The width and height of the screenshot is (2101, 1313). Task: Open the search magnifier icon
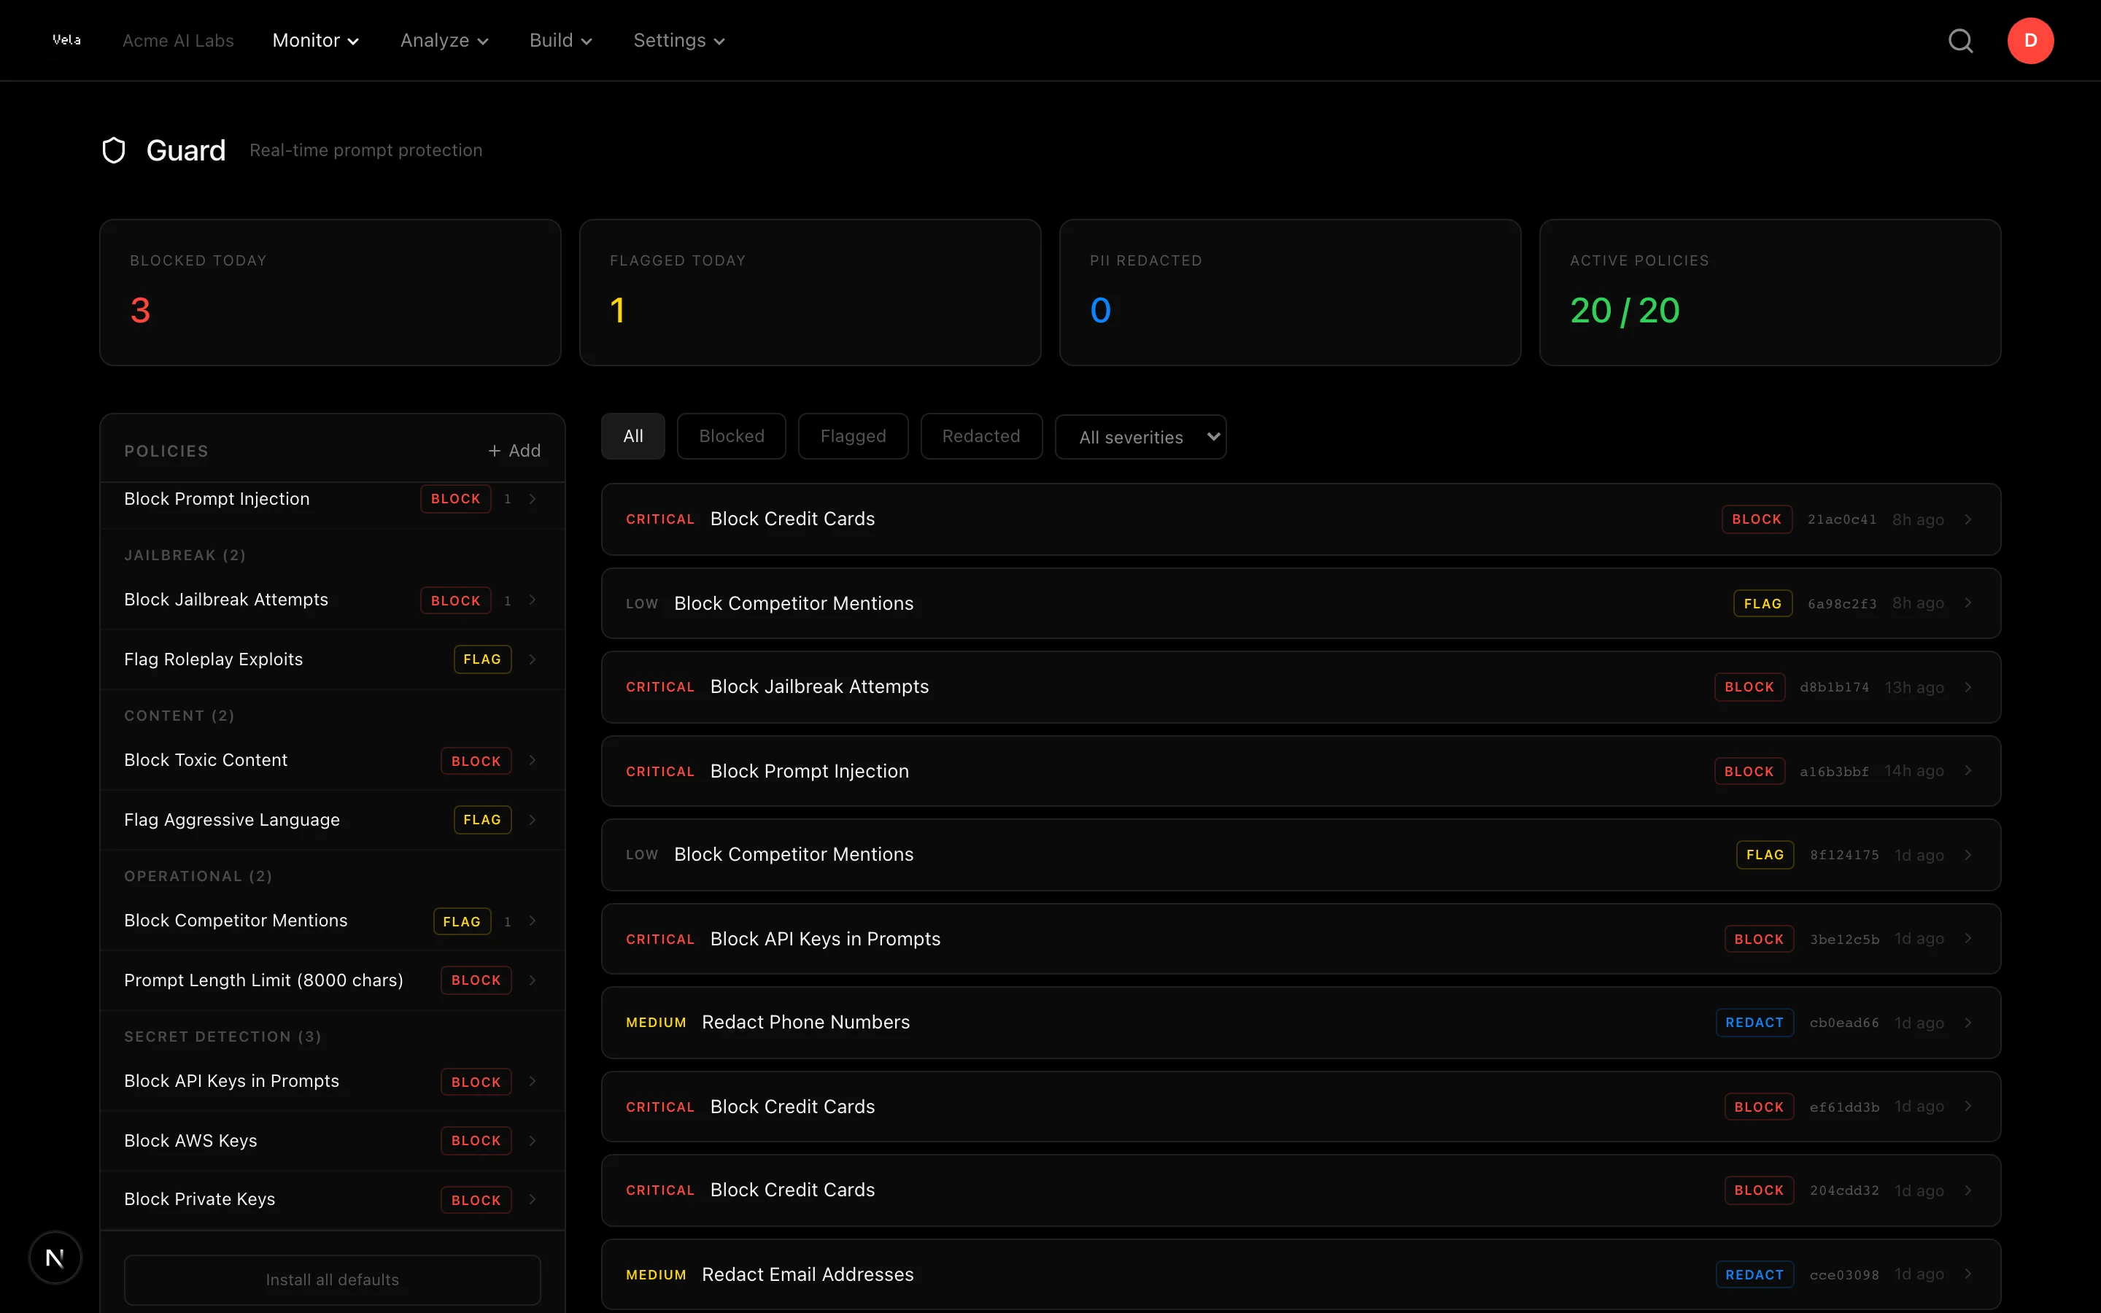1961,40
